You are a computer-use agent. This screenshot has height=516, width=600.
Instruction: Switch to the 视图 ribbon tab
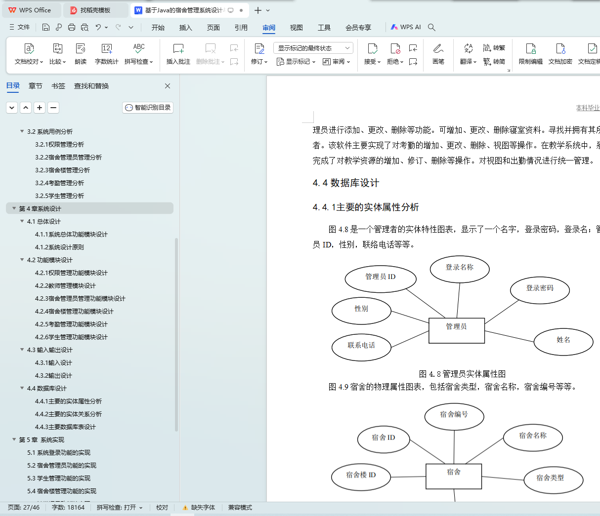[297, 28]
